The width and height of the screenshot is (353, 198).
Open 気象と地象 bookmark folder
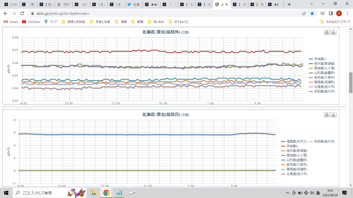[x=100, y=22]
